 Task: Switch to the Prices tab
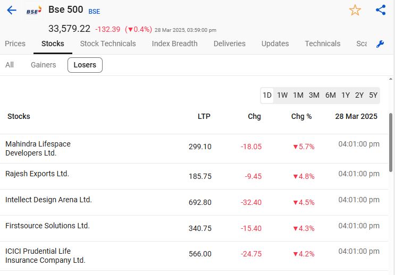click(15, 44)
